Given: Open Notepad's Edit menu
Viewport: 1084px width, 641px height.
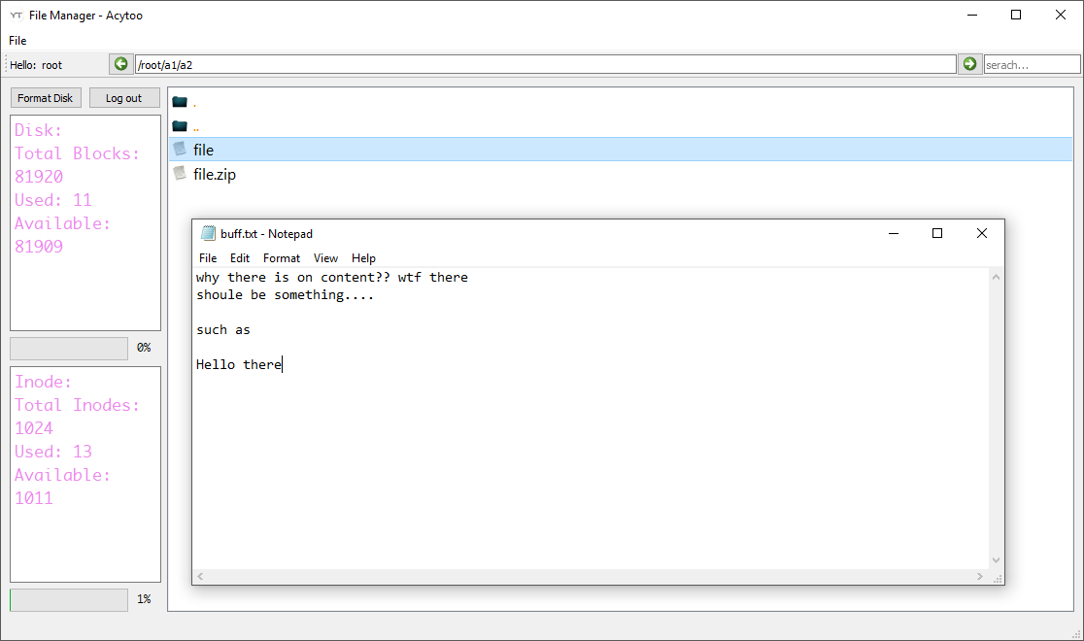Looking at the screenshot, I should pyautogui.click(x=239, y=257).
